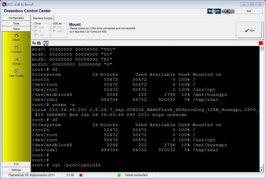Click the green Telnet connected indicator
The height and width of the screenshot is (179, 266).
coord(119,175)
